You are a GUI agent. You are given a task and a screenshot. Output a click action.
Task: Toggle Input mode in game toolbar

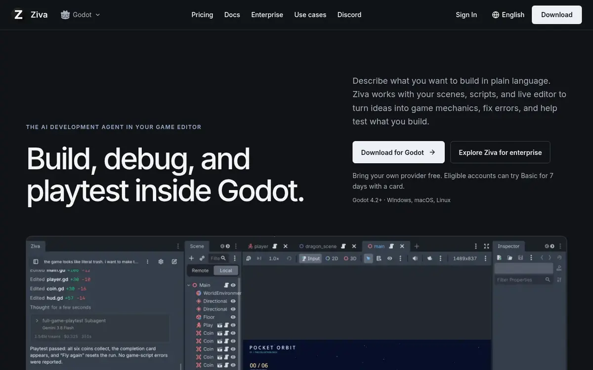[x=310, y=259]
